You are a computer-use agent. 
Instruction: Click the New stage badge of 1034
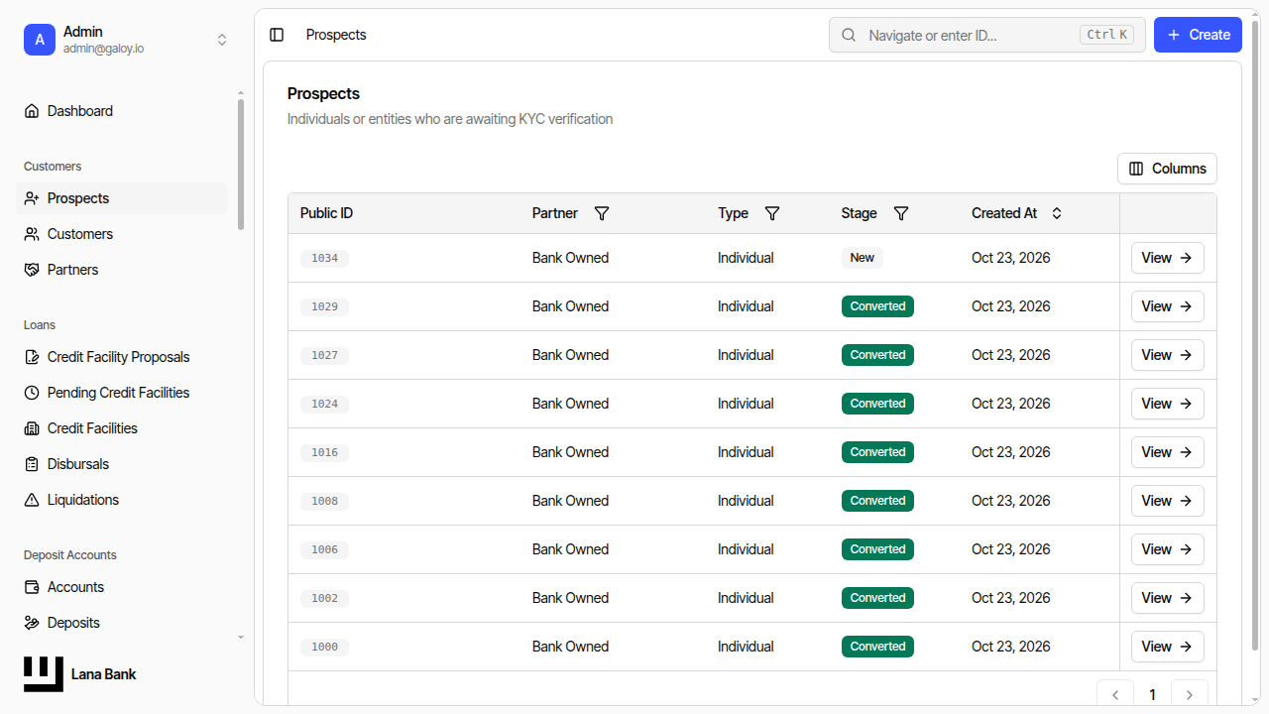863,258
